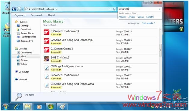
Task: Add the Album: search filter
Action: (122, 17)
